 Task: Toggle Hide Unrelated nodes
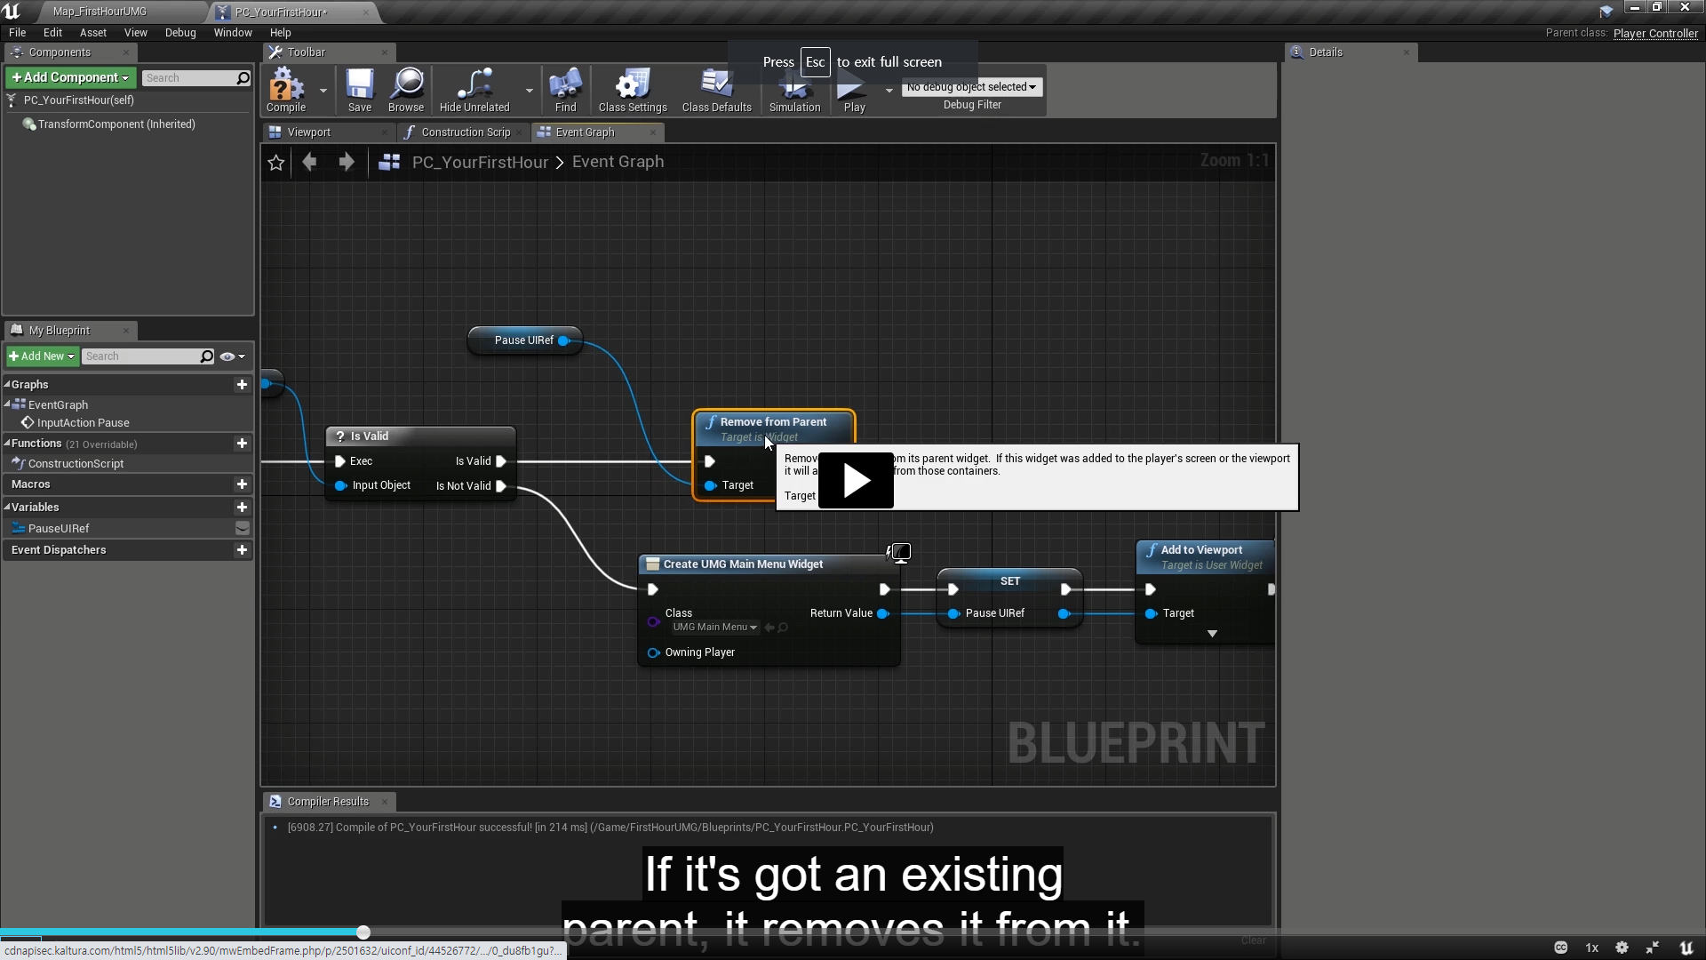click(x=474, y=90)
